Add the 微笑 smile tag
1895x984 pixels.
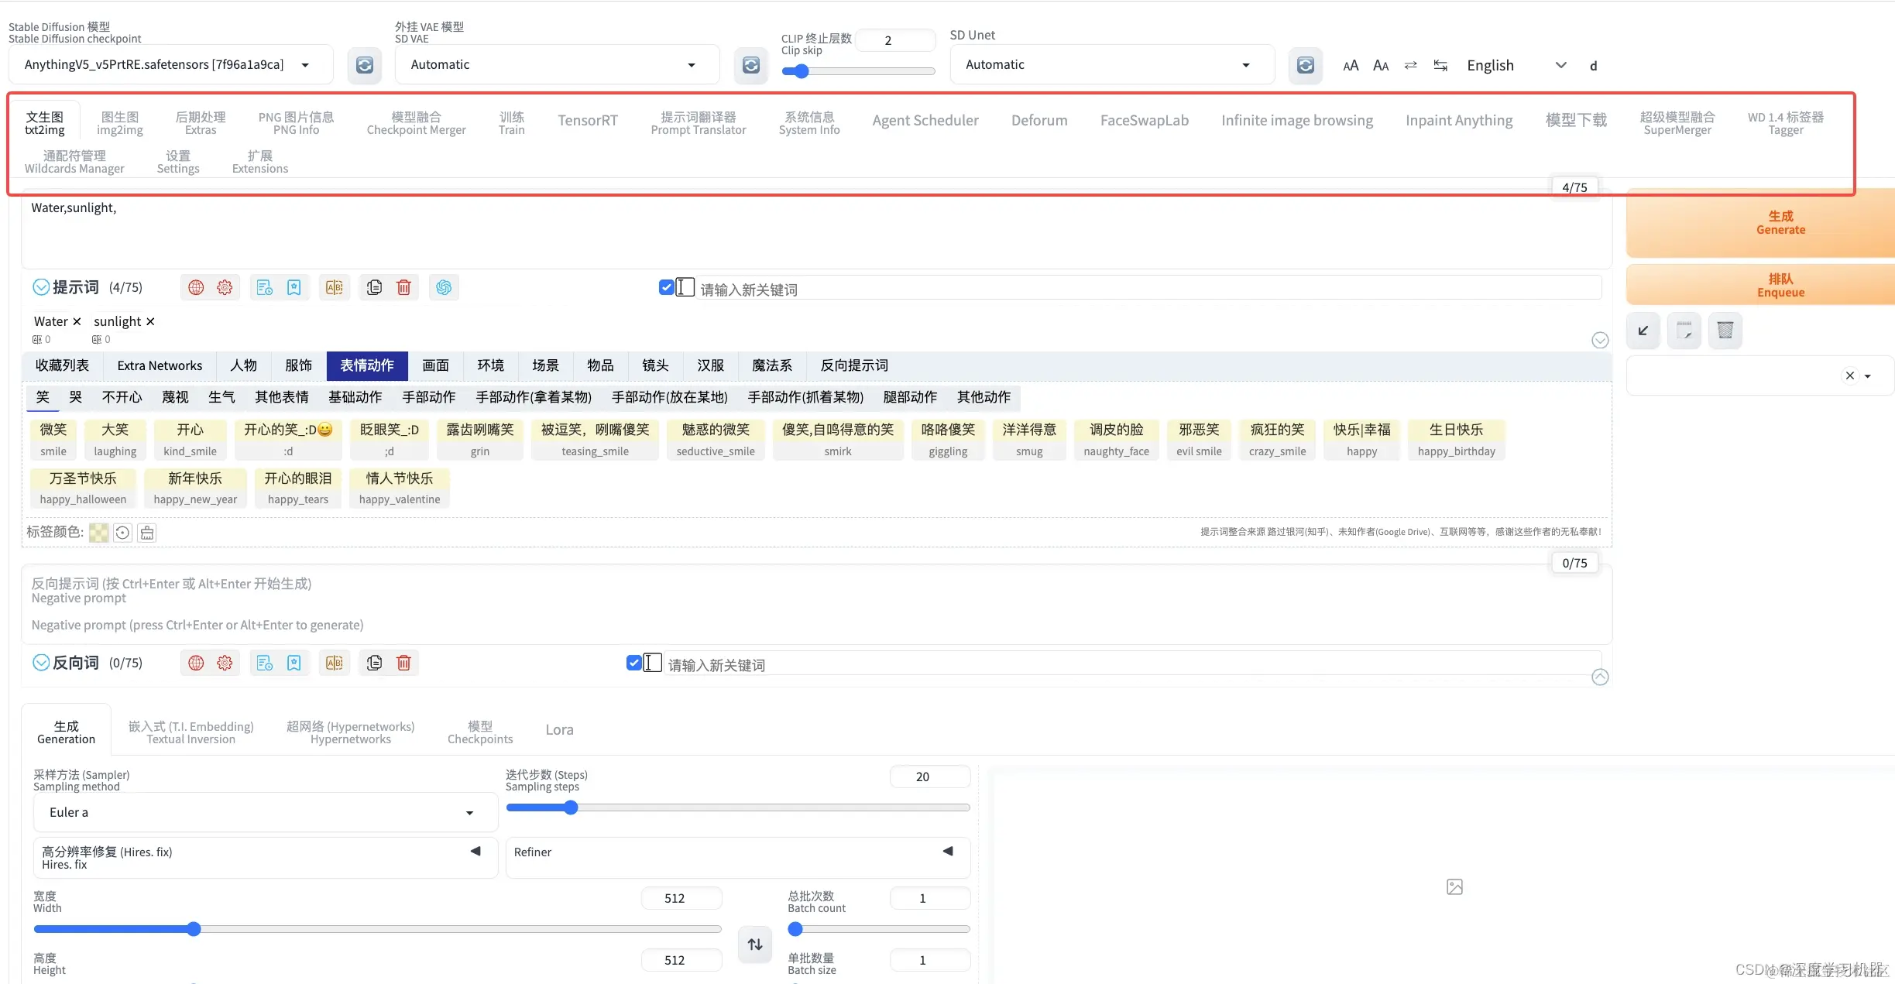click(x=53, y=440)
